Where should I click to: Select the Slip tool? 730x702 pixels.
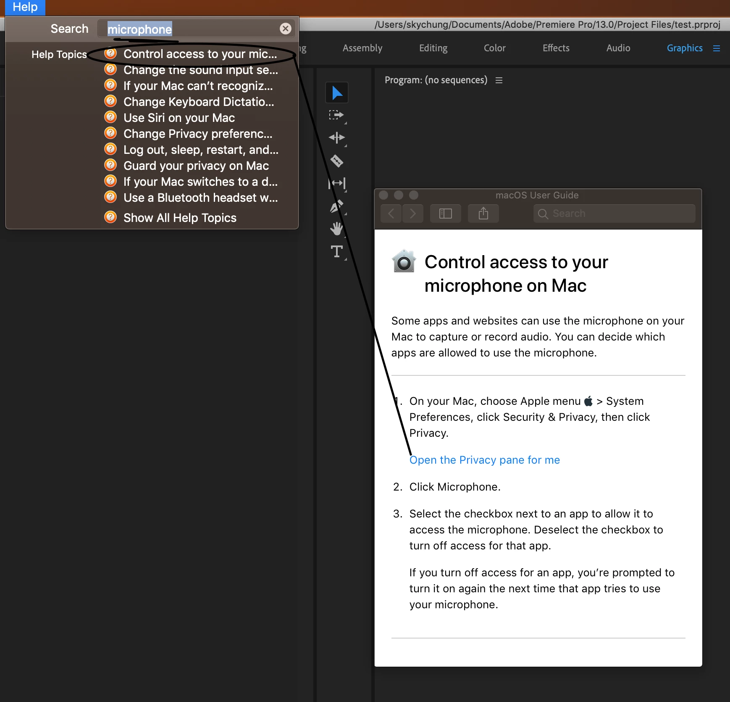tap(337, 183)
